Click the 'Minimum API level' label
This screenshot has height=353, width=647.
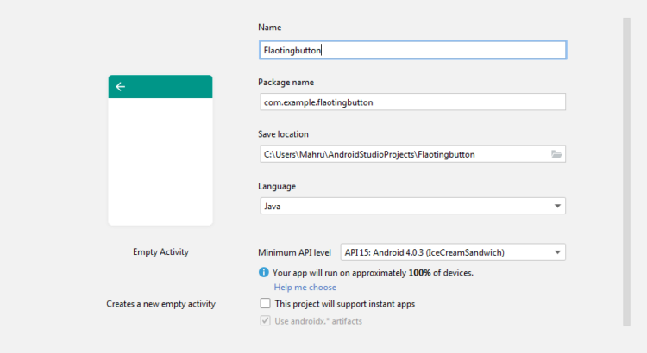294,252
